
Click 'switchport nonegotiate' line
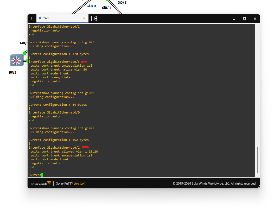pos(50,77)
